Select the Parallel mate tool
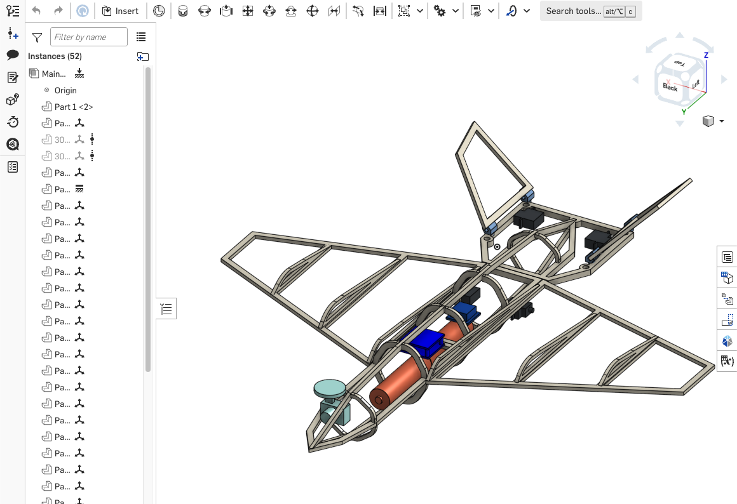 334,11
